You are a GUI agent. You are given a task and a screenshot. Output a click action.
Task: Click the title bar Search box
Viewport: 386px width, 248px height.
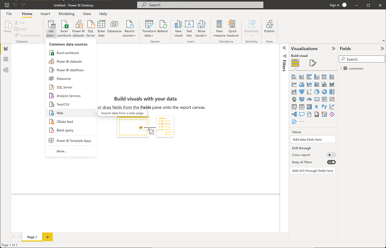tap(200, 5)
